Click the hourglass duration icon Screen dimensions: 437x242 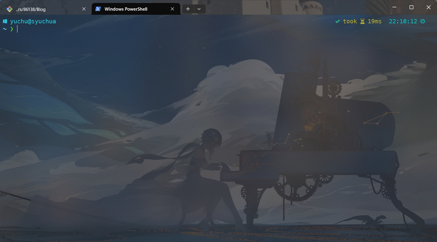pos(362,21)
